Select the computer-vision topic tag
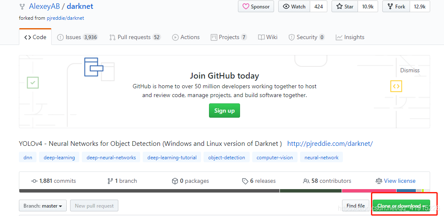The width and height of the screenshot is (444, 216). pos(275,157)
